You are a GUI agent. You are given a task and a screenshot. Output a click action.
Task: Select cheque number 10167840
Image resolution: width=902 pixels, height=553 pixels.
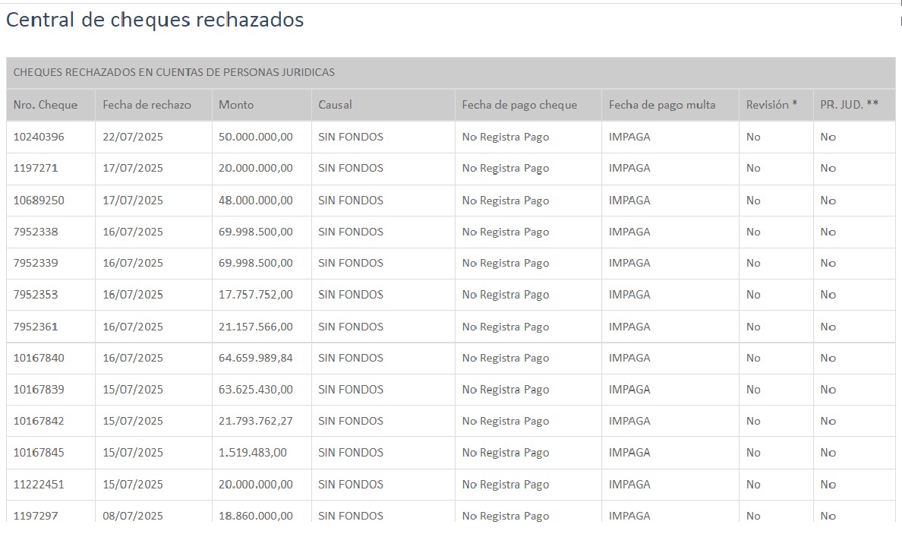pyautogui.click(x=39, y=358)
